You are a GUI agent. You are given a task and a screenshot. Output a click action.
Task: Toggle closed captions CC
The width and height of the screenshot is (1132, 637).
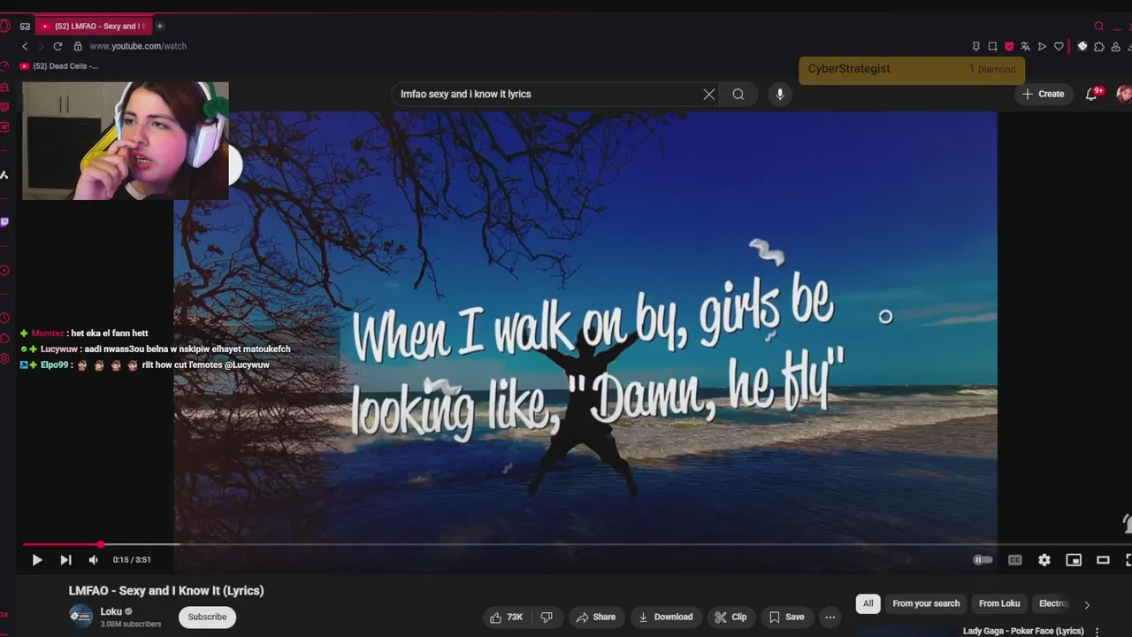1015,560
